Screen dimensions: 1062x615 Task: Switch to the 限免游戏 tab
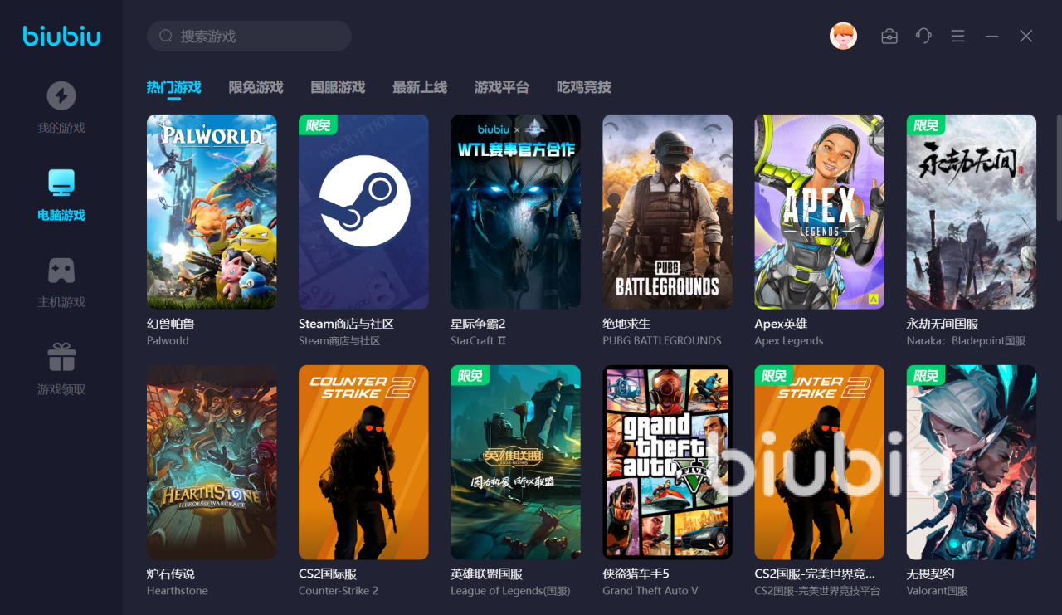[x=256, y=87]
